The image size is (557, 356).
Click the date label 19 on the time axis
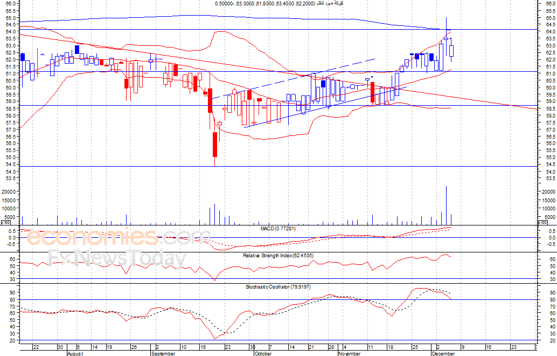click(x=109, y=347)
